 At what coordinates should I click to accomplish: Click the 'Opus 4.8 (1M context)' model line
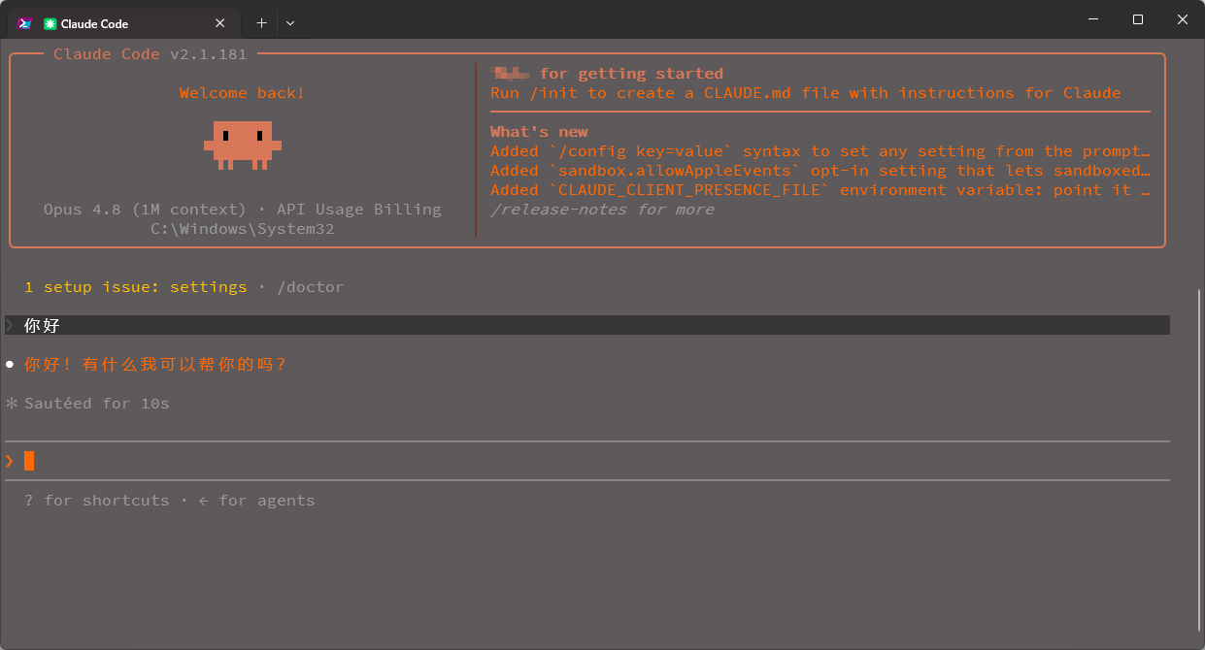[x=243, y=210]
